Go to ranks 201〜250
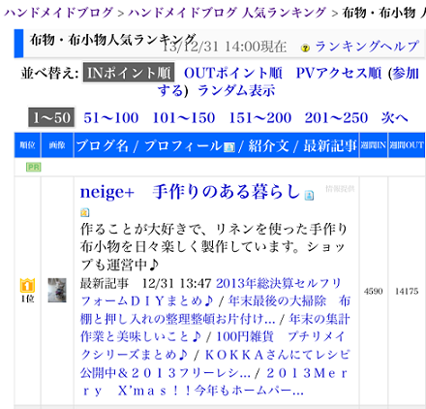Image resolution: width=426 pixels, height=409 pixels. click(x=336, y=118)
